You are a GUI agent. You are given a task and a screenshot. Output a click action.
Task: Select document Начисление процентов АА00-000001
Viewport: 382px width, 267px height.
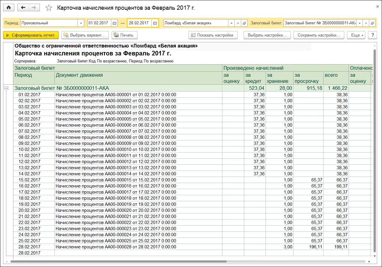138,95
